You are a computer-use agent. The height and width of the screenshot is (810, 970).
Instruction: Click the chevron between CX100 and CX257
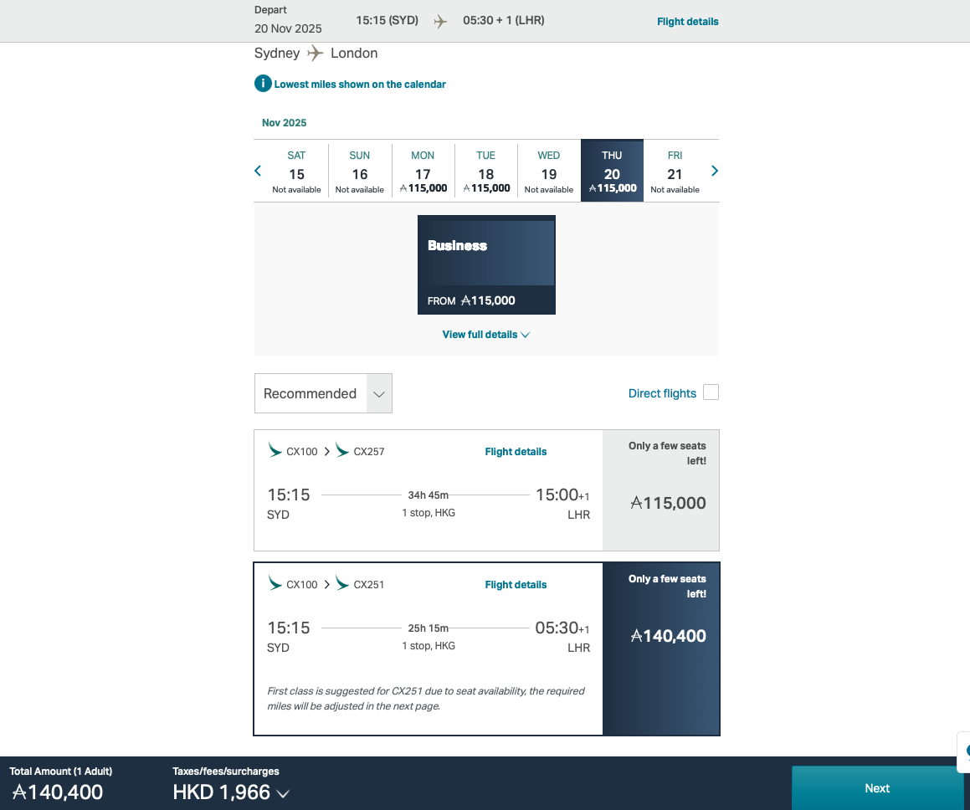(326, 451)
